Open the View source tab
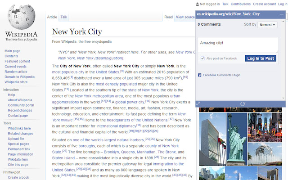 [x=185, y=17]
